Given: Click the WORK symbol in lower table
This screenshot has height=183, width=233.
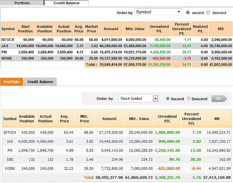Looking at the screenshot, I should coord(9,169).
